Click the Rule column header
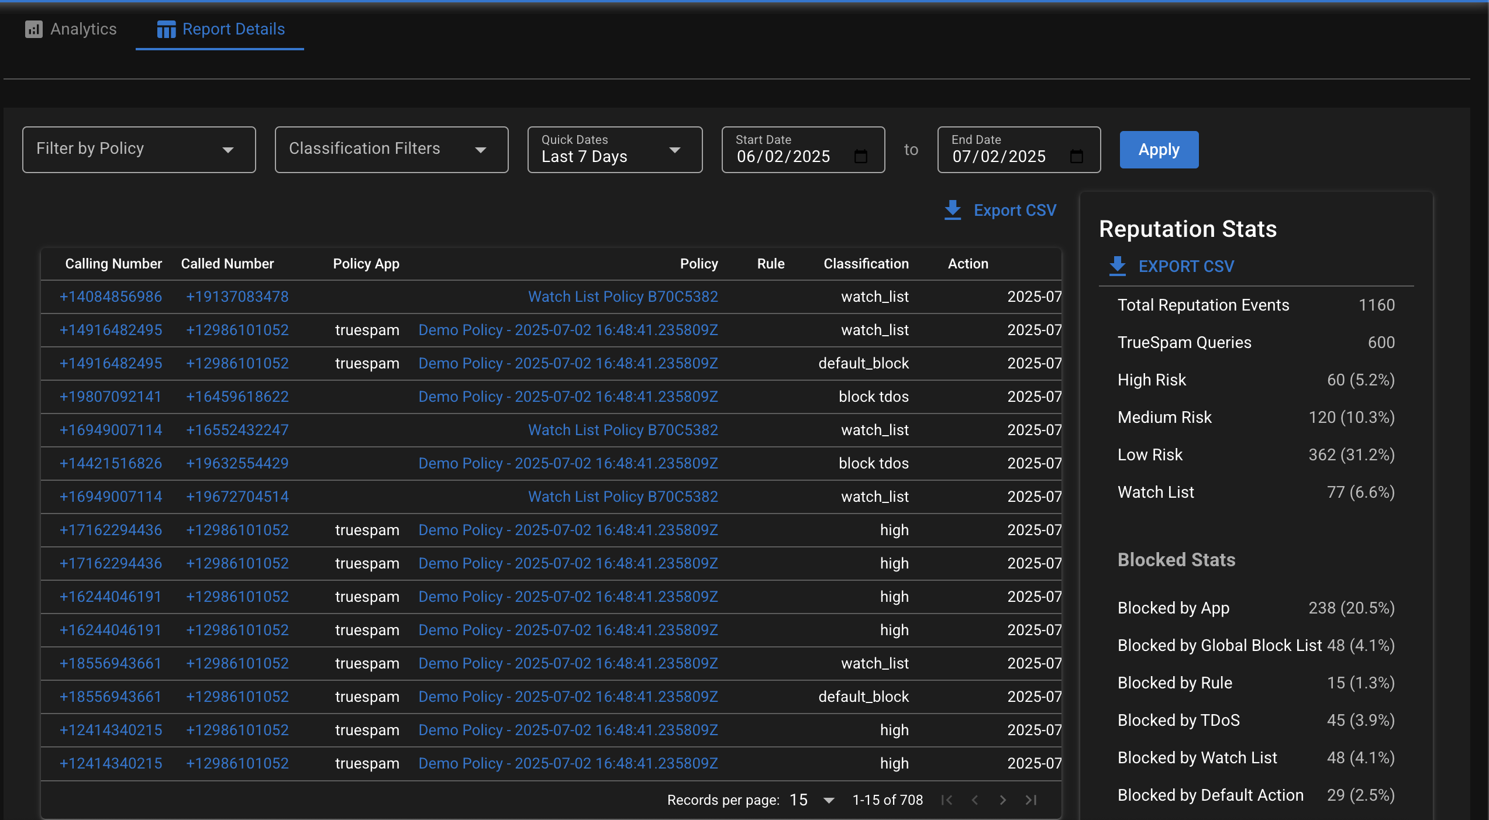The width and height of the screenshot is (1489, 820). 771,264
